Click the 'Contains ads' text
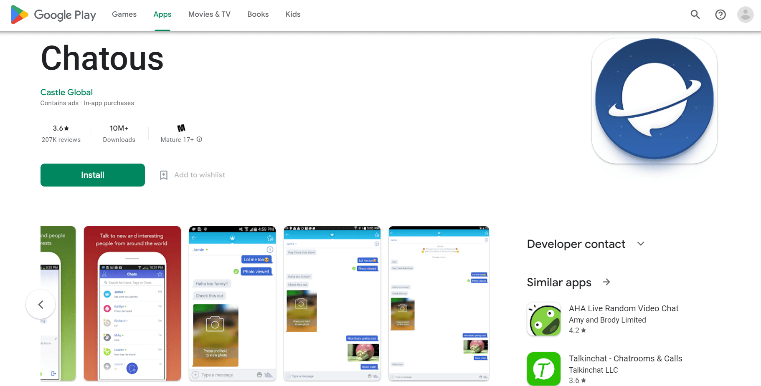Screen dimensions: 761x386 coord(59,103)
